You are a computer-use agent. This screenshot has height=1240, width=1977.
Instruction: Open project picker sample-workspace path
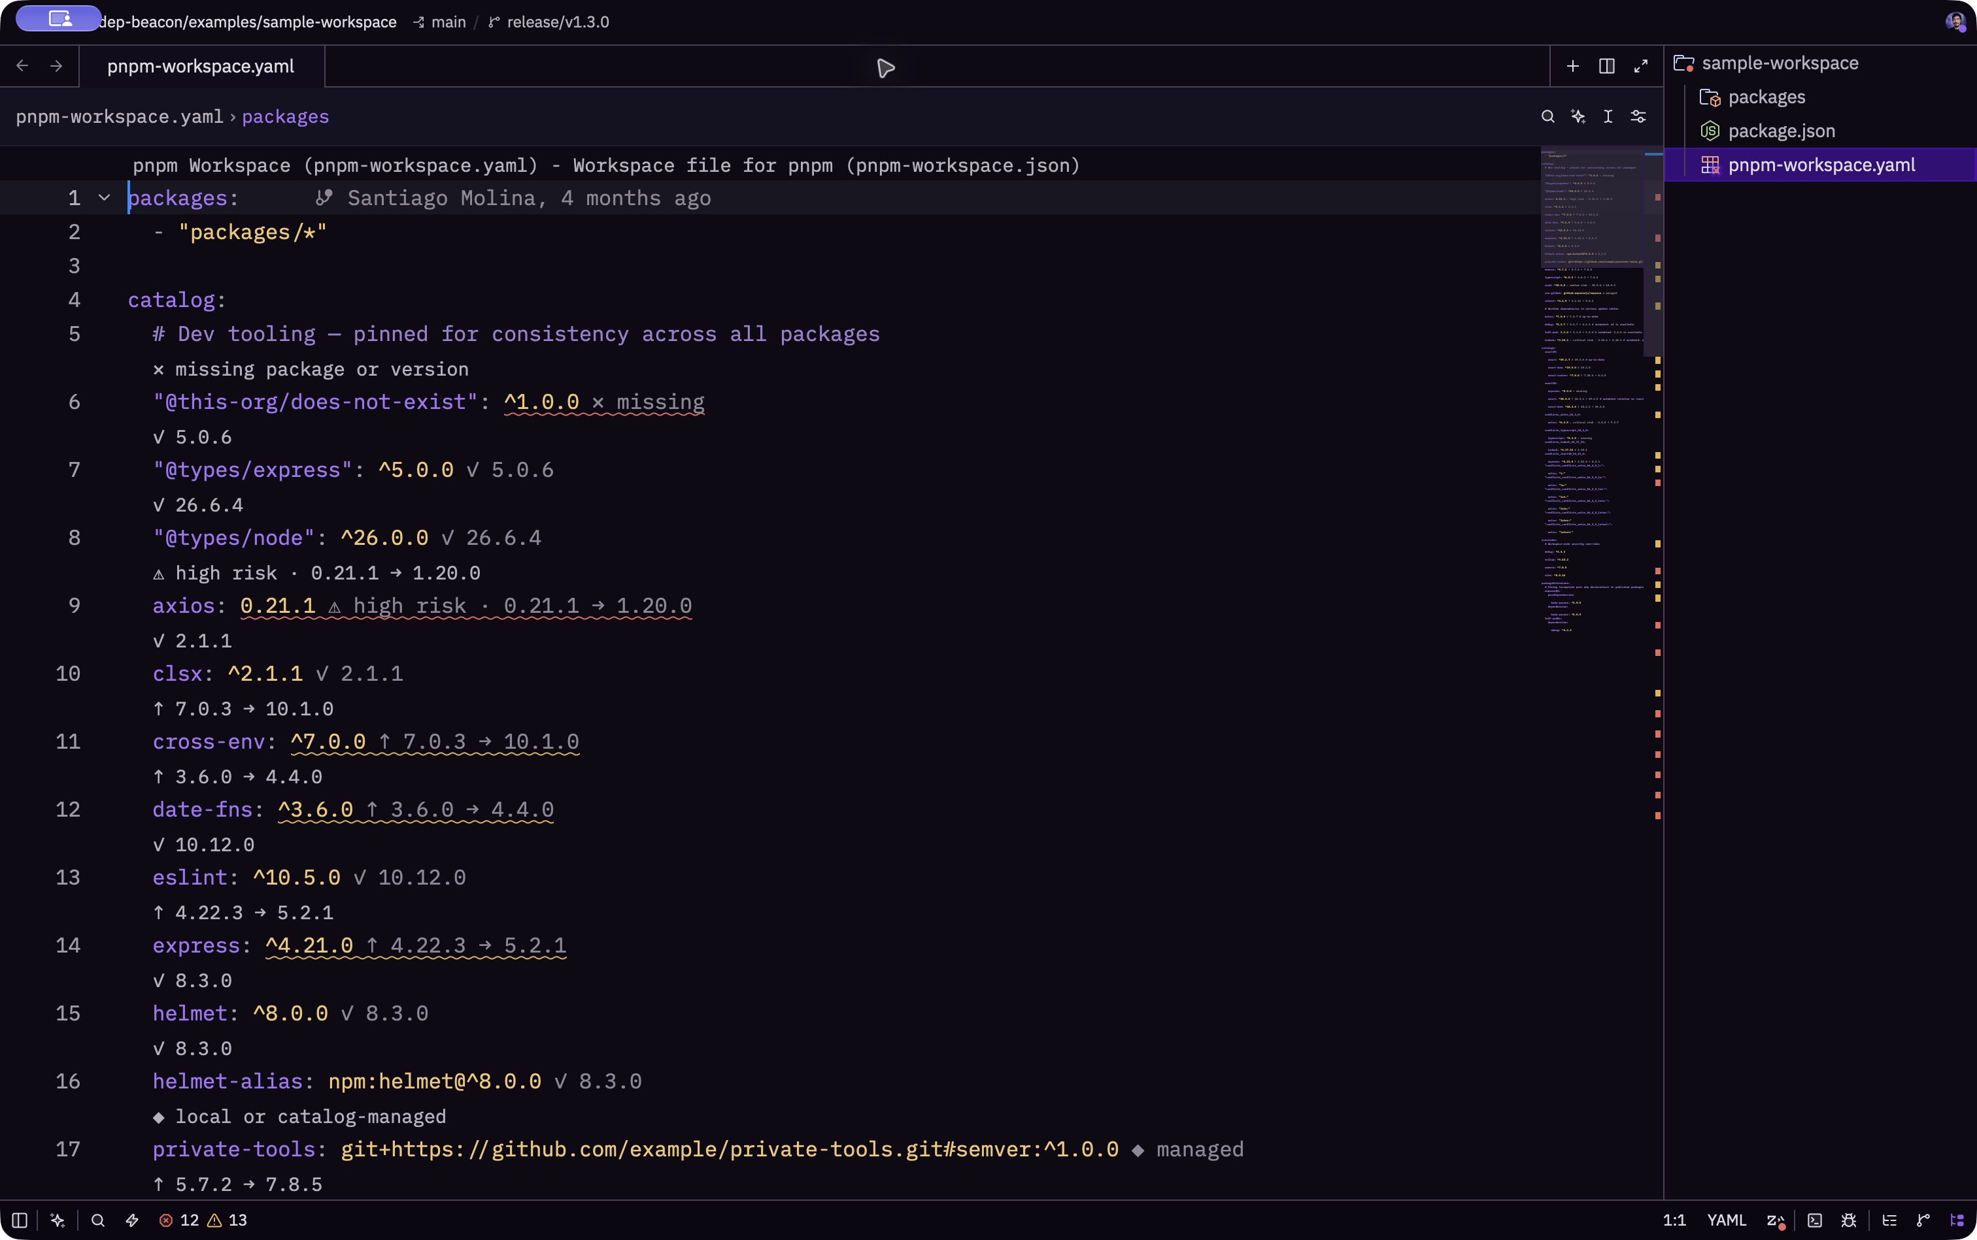248,22
